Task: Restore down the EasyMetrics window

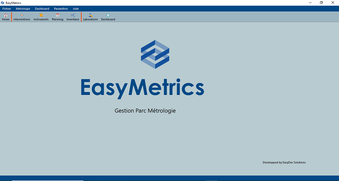Action: click(321, 3)
